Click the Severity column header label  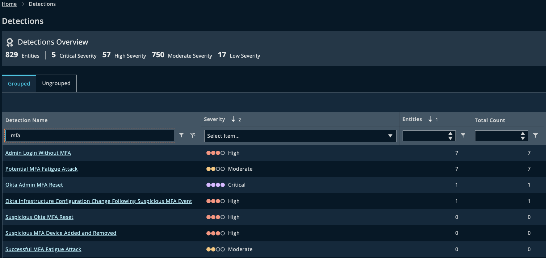pos(214,119)
